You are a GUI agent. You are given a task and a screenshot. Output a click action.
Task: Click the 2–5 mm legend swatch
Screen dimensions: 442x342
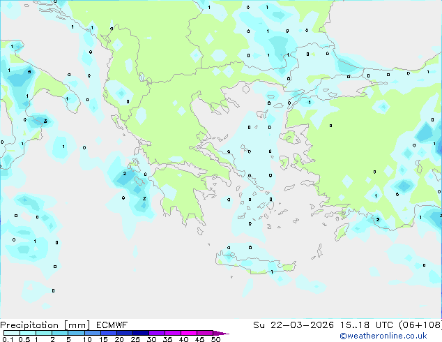coord(60,333)
